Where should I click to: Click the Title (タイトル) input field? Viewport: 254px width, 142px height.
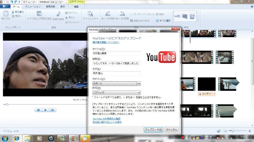click(117, 53)
